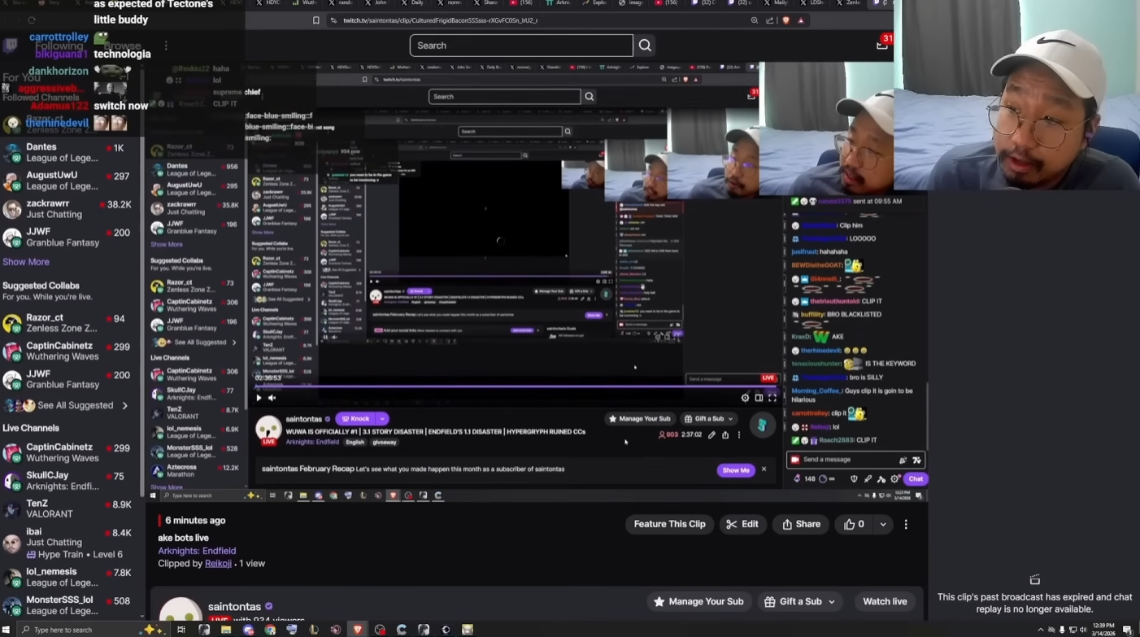The width and height of the screenshot is (1140, 637).
Task: Open Windows Start on the bottom taskbar
Action: click(7, 630)
